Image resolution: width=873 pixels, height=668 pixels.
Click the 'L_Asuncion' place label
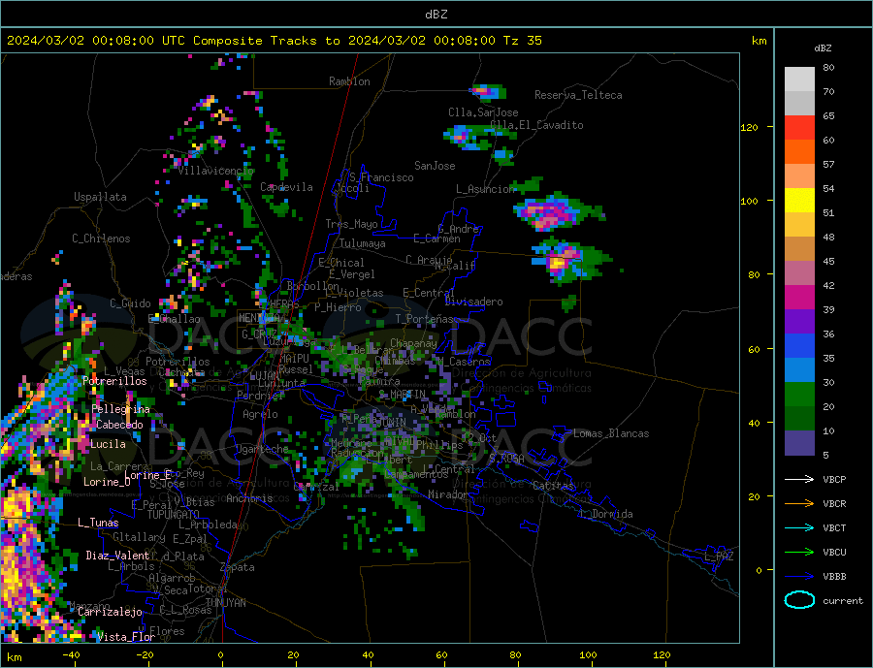click(x=485, y=189)
